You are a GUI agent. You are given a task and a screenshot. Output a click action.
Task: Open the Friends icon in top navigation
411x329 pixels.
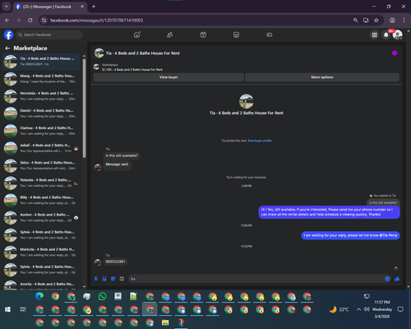170,35
